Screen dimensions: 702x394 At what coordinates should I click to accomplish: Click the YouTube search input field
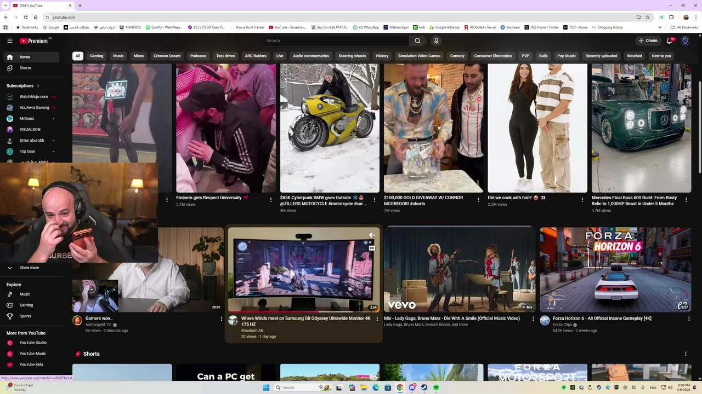[336, 40]
